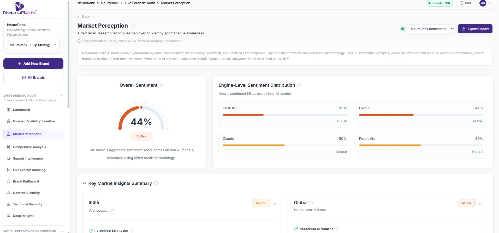This screenshot has width=499, height=233.
Task: Click the Perplexity sentiment progress bar
Action: click(421, 145)
